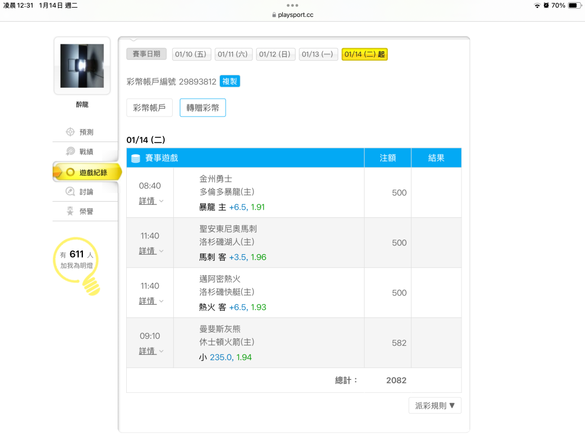Select the 01/11 (六) date tab
The height and width of the screenshot is (439, 585).
[x=233, y=55]
